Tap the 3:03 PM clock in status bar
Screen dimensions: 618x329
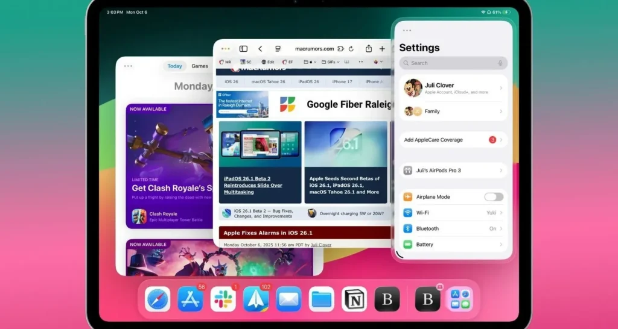115,12
